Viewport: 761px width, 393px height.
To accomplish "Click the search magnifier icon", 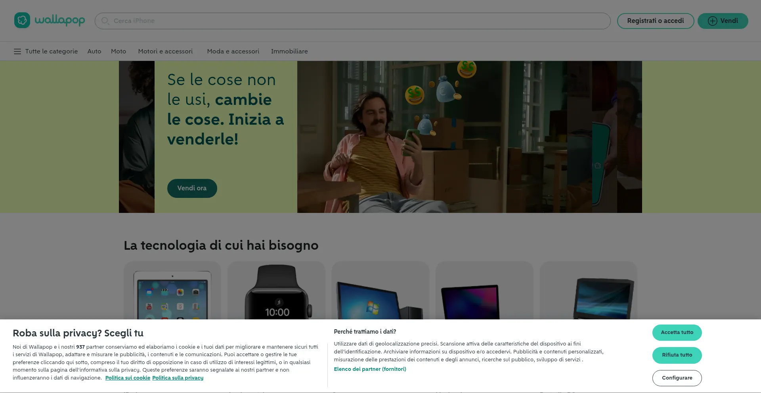I will click(x=105, y=21).
